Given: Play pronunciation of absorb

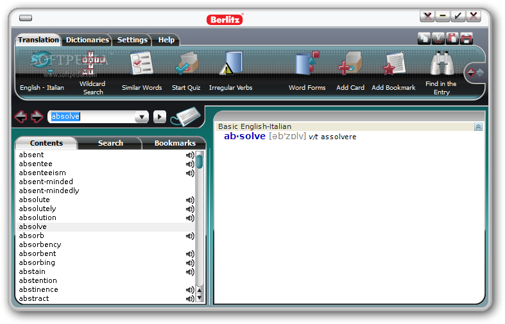Looking at the screenshot, I should coord(190,236).
